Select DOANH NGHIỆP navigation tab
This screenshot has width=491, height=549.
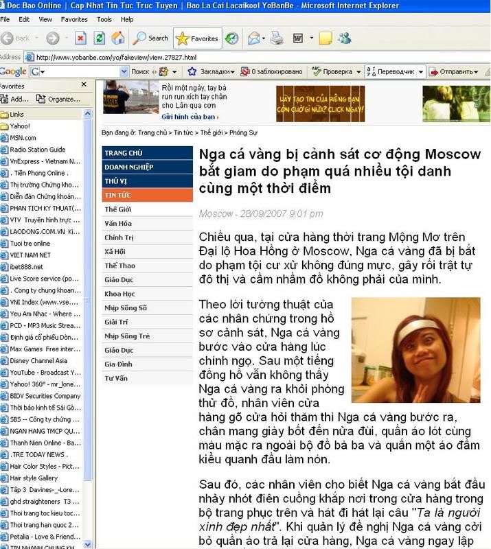click(x=148, y=167)
